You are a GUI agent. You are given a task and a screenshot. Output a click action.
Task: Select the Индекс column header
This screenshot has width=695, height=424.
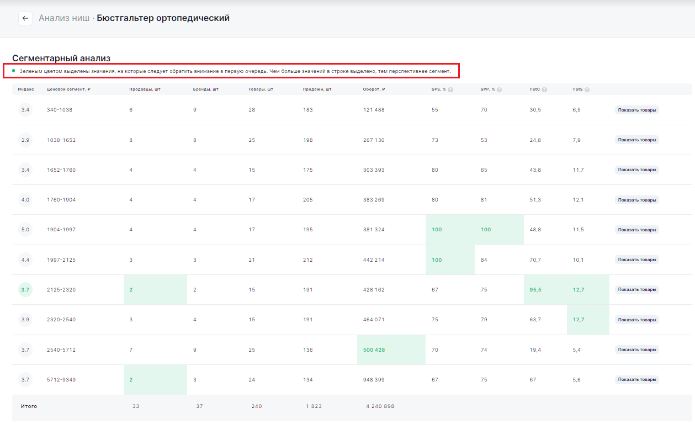[x=26, y=89]
